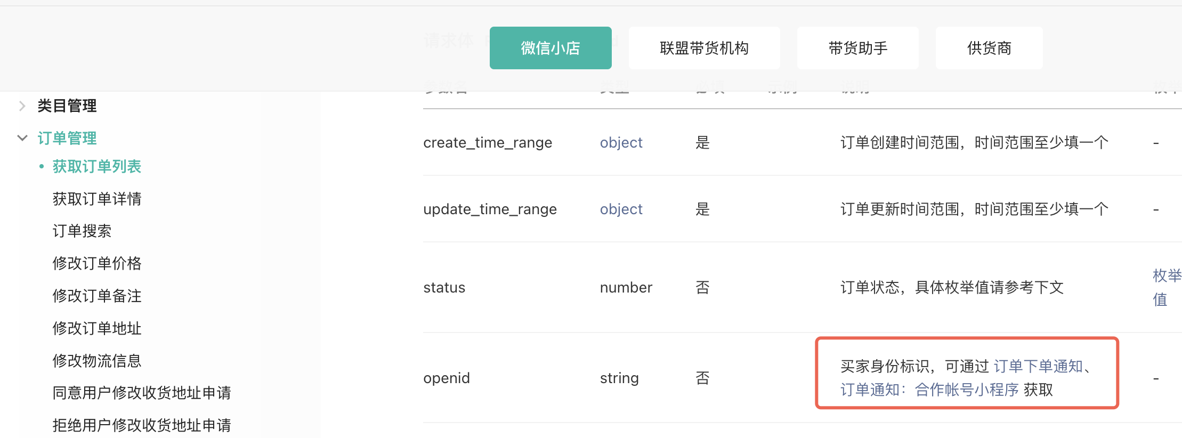Open the 订单通知：合作帐号小程序 link
The image size is (1182, 438).
click(929, 390)
